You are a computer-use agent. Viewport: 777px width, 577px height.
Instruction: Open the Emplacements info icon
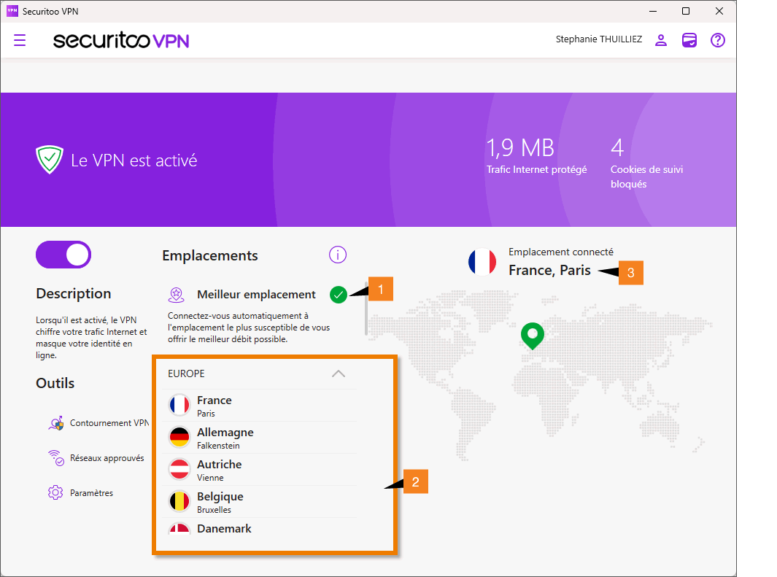point(338,255)
